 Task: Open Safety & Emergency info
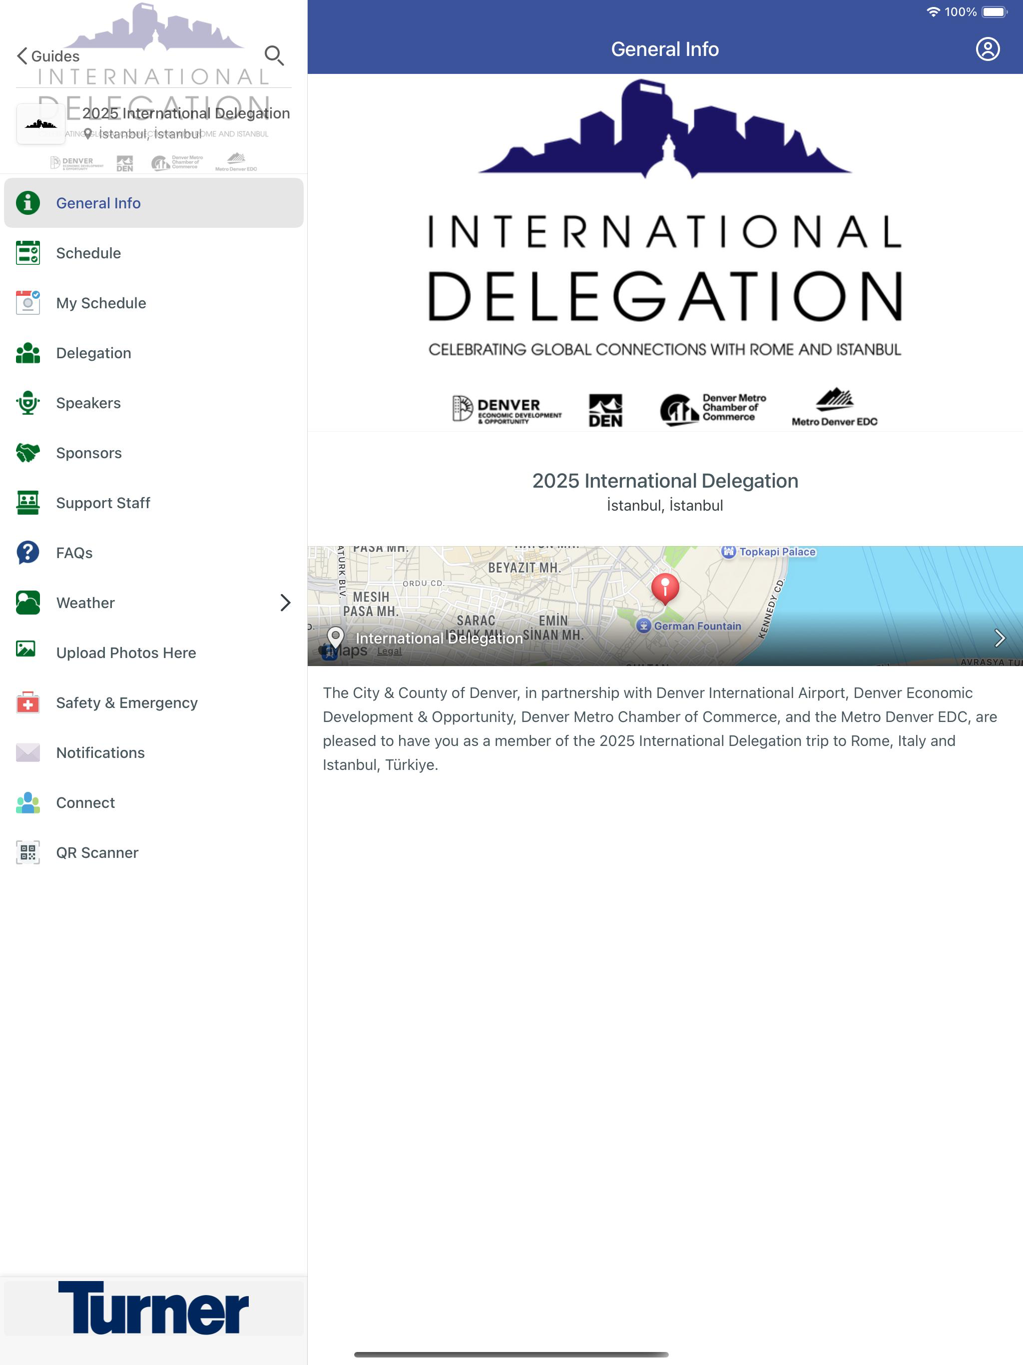(154, 703)
